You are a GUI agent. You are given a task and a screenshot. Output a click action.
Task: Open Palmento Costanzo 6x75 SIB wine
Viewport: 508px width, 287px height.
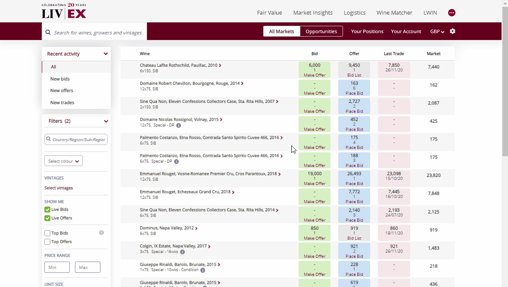tap(209, 138)
